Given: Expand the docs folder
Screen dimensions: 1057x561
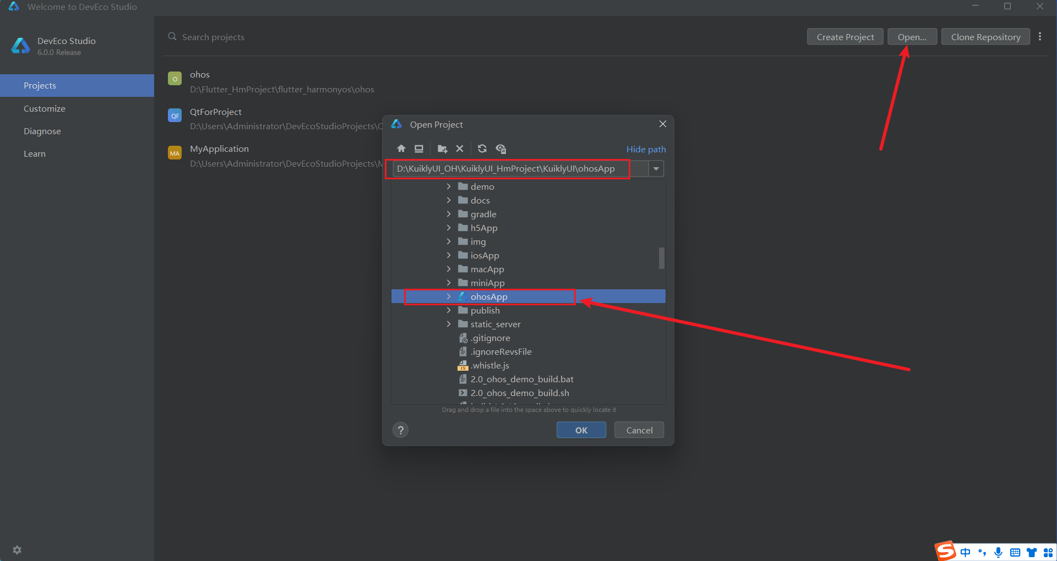Looking at the screenshot, I should (x=449, y=200).
